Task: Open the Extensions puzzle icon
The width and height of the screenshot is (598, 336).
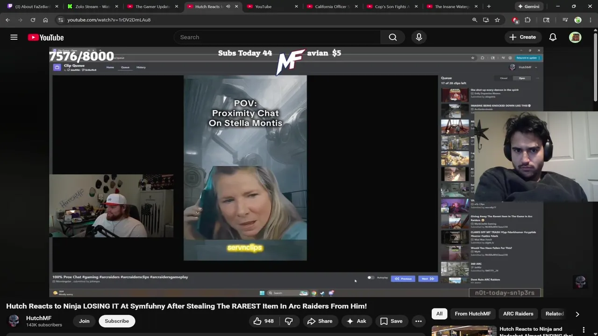Action: [528, 20]
